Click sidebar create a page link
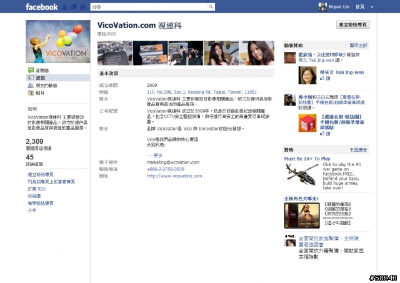The height and width of the screenshot is (283, 400). tap(41, 175)
